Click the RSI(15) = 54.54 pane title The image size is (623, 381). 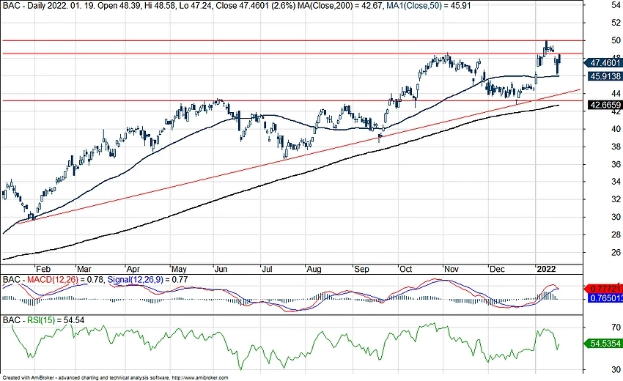pyautogui.click(x=56, y=320)
